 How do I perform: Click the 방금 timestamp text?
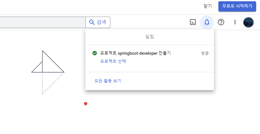coord(205,53)
